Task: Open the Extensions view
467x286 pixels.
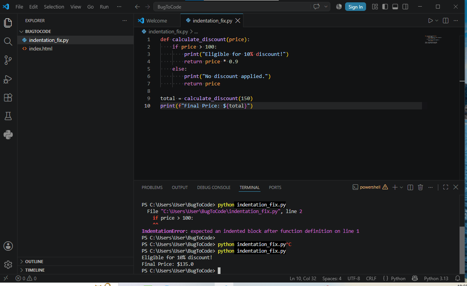Action: pyautogui.click(x=8, y=97)
